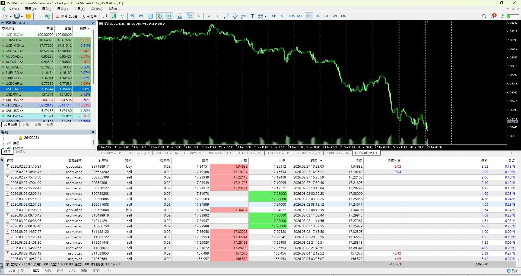Image resolution: width=521 pixels, height=276 pixels.
Task: Select the H1 timeframe button
Action: click(309, 16)
